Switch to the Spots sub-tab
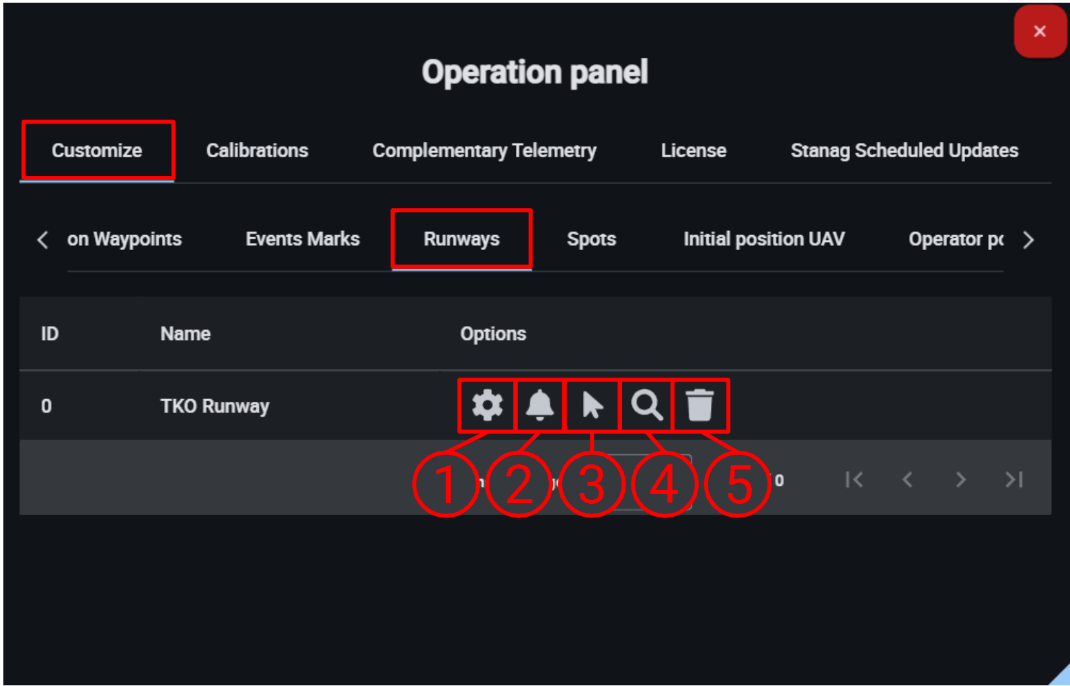 pos(591,239)
